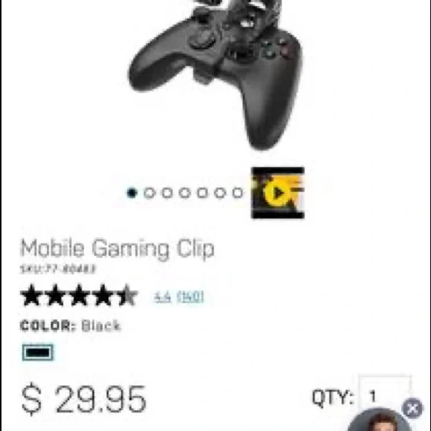Click the Mobile Gaming Clip title
Image resolution: width=431 pixels, height=431 pixels.
coord(117,249)
